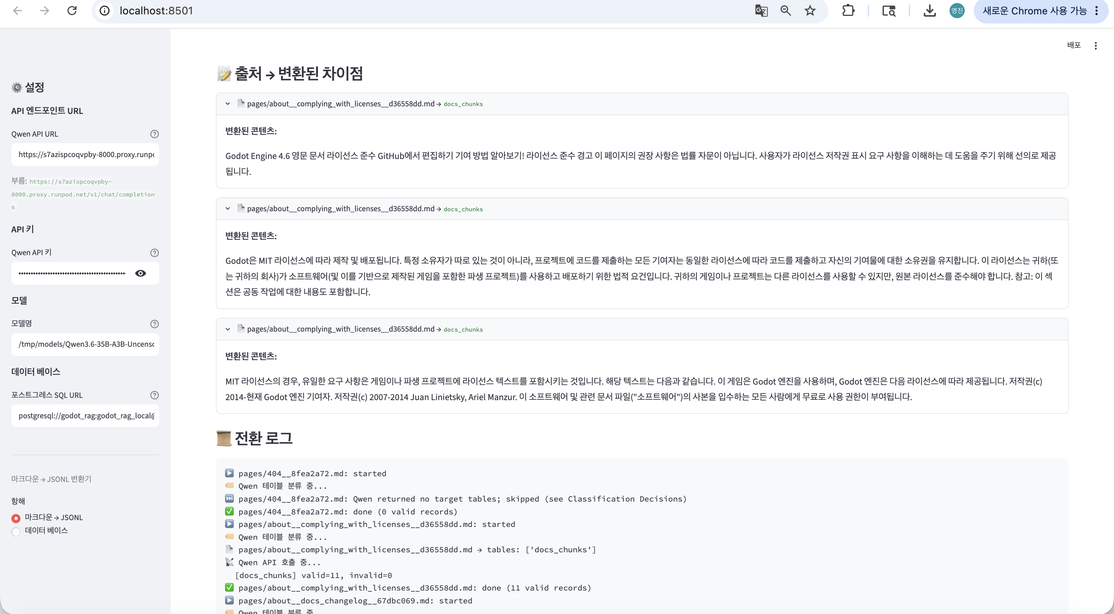Viewport: 1114px width, 614px height.
Task: Focus the 모델명 model path field
Action: point(85,344)
